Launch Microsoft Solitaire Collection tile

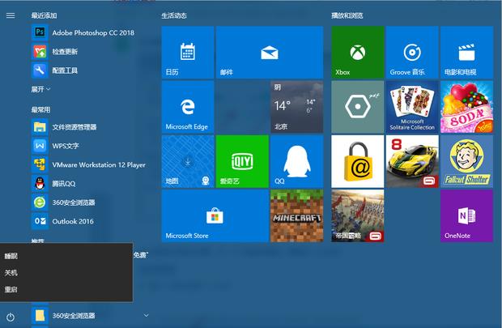coord(411,107)
